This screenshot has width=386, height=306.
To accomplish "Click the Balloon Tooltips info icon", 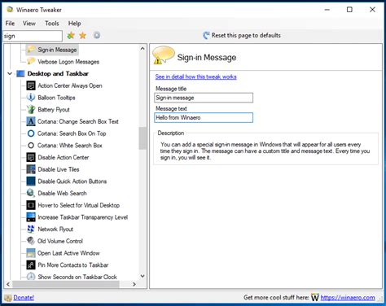I will click(x=31, y=98).
